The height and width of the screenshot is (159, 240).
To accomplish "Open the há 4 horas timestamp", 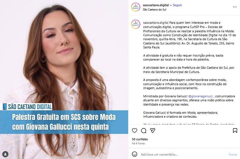I will tap(138, 143).
